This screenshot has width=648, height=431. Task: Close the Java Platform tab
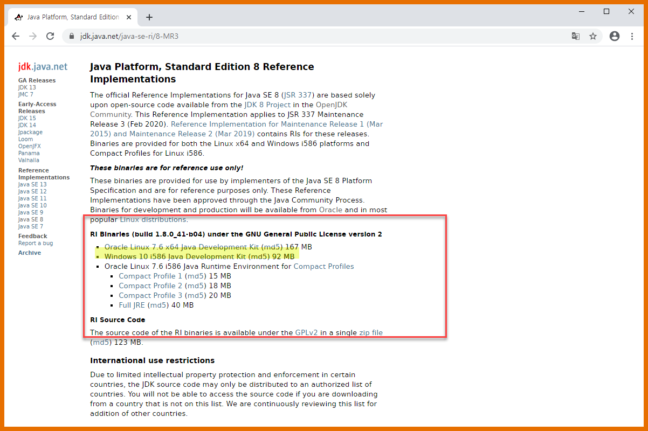(x=128, y=17)
